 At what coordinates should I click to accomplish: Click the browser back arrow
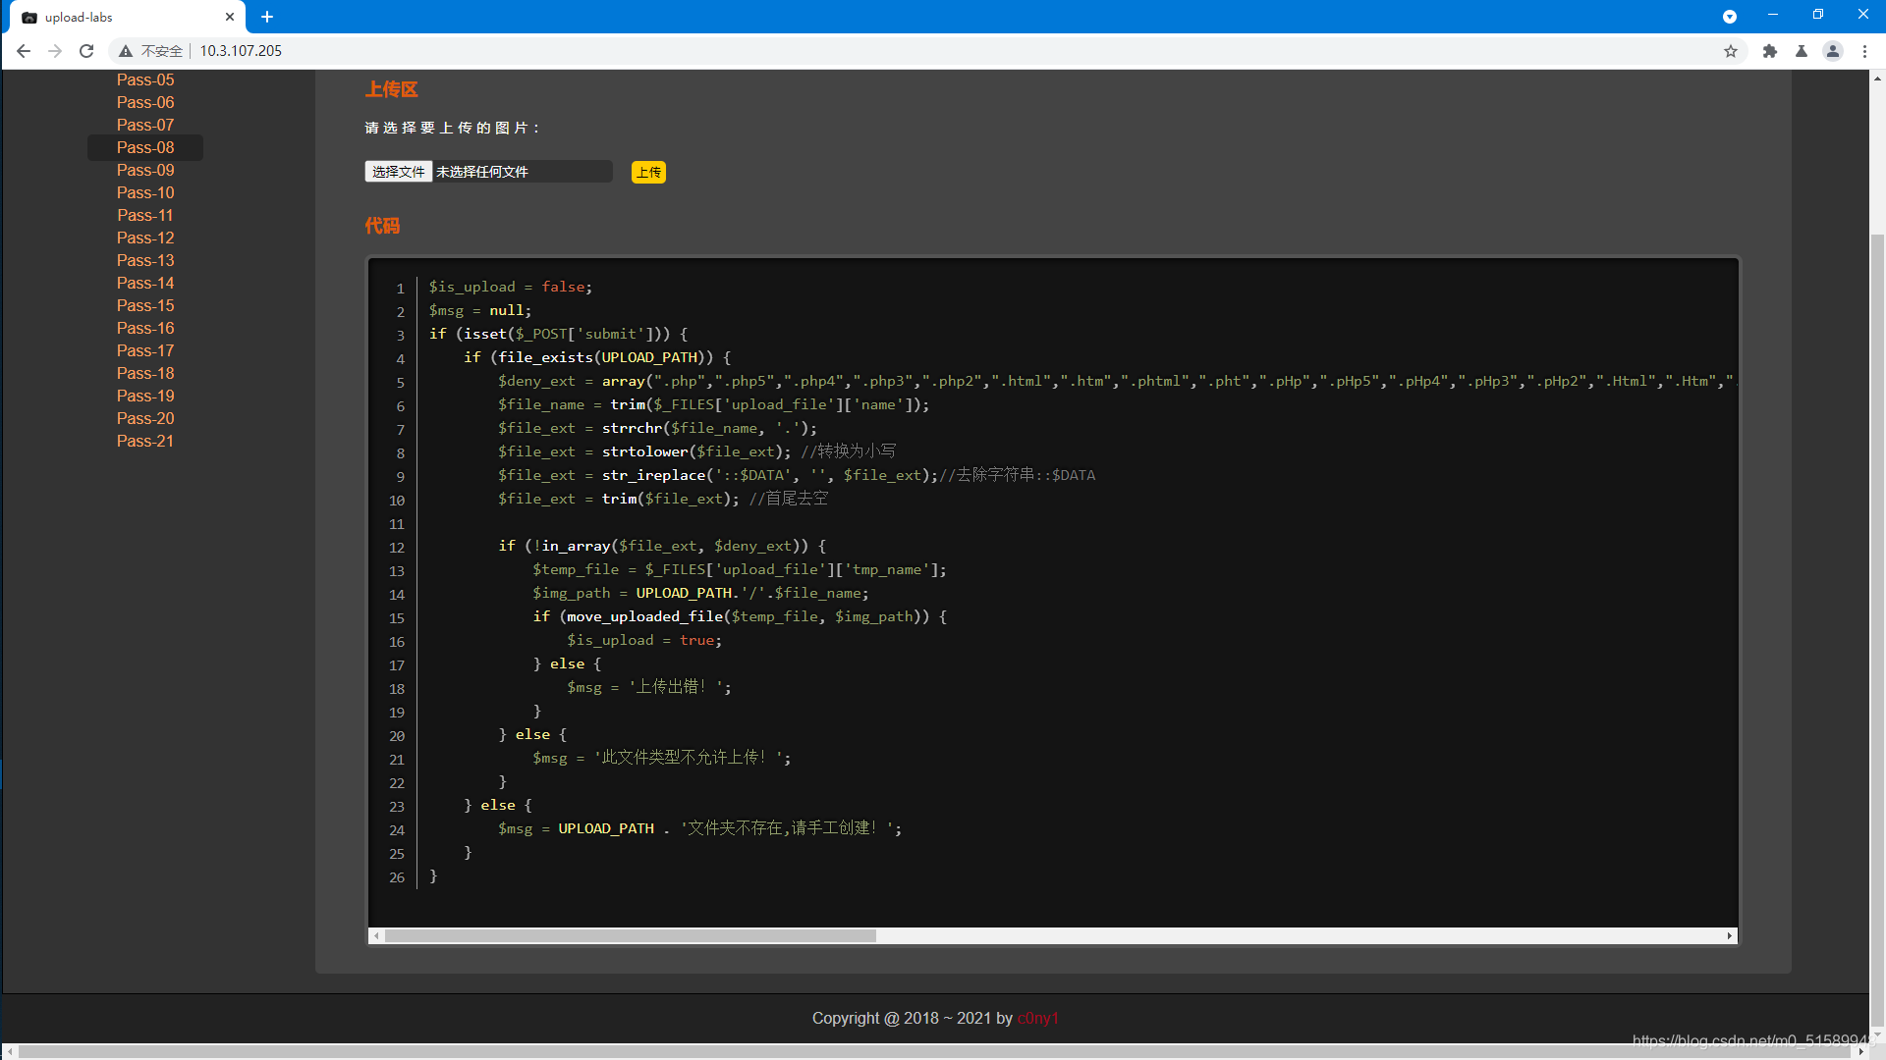[x=24, y=51]
